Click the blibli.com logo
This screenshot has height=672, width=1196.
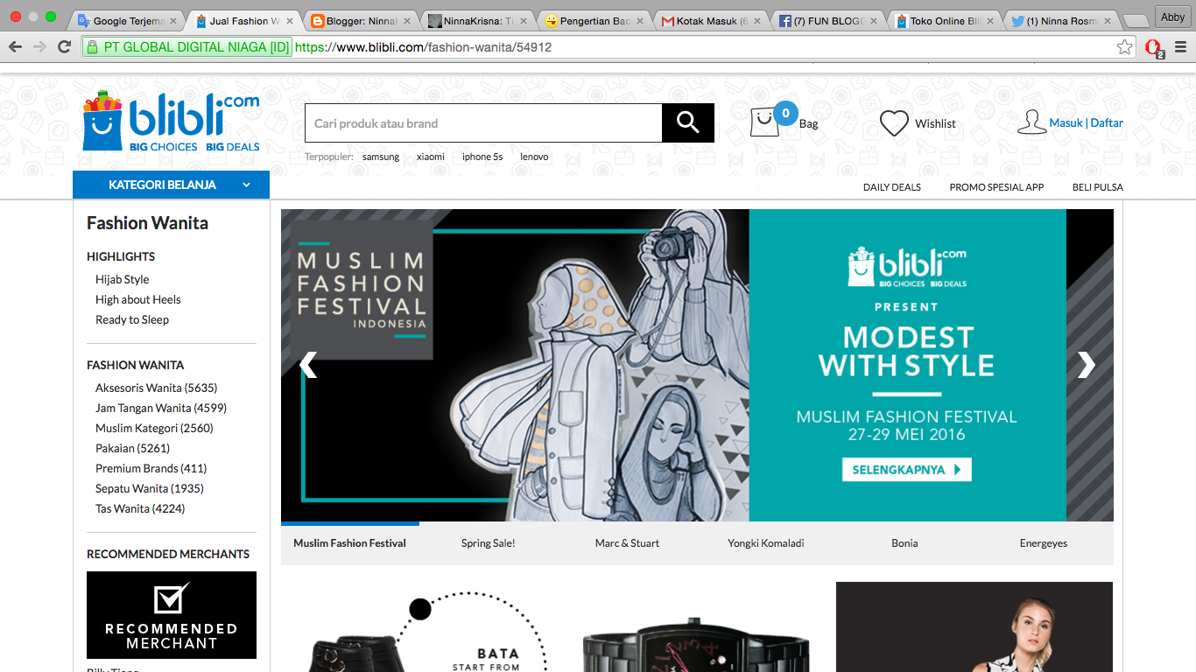click(x=172, y=121)
